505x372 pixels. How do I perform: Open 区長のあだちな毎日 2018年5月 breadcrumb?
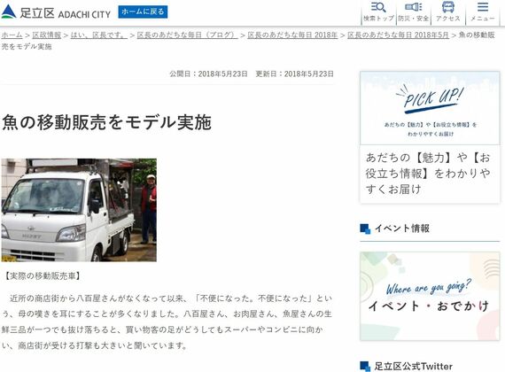[x=398, y=35]
